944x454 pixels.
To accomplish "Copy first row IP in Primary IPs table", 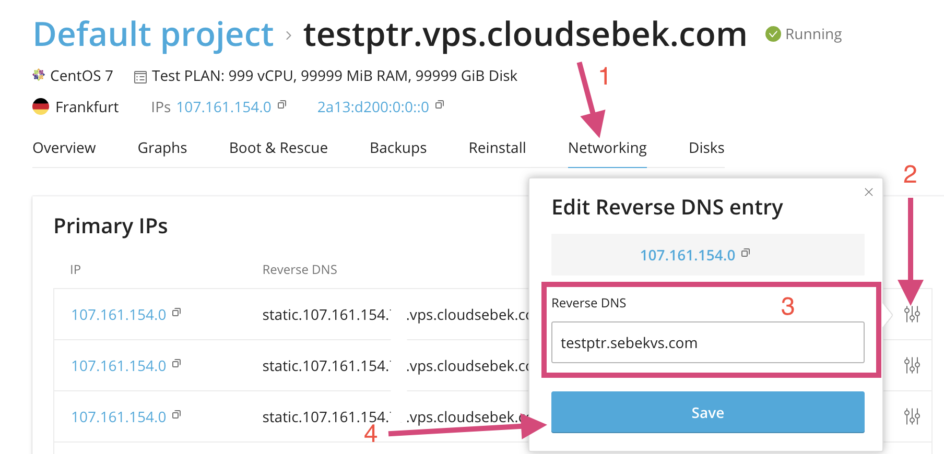I will coord(176,313).
